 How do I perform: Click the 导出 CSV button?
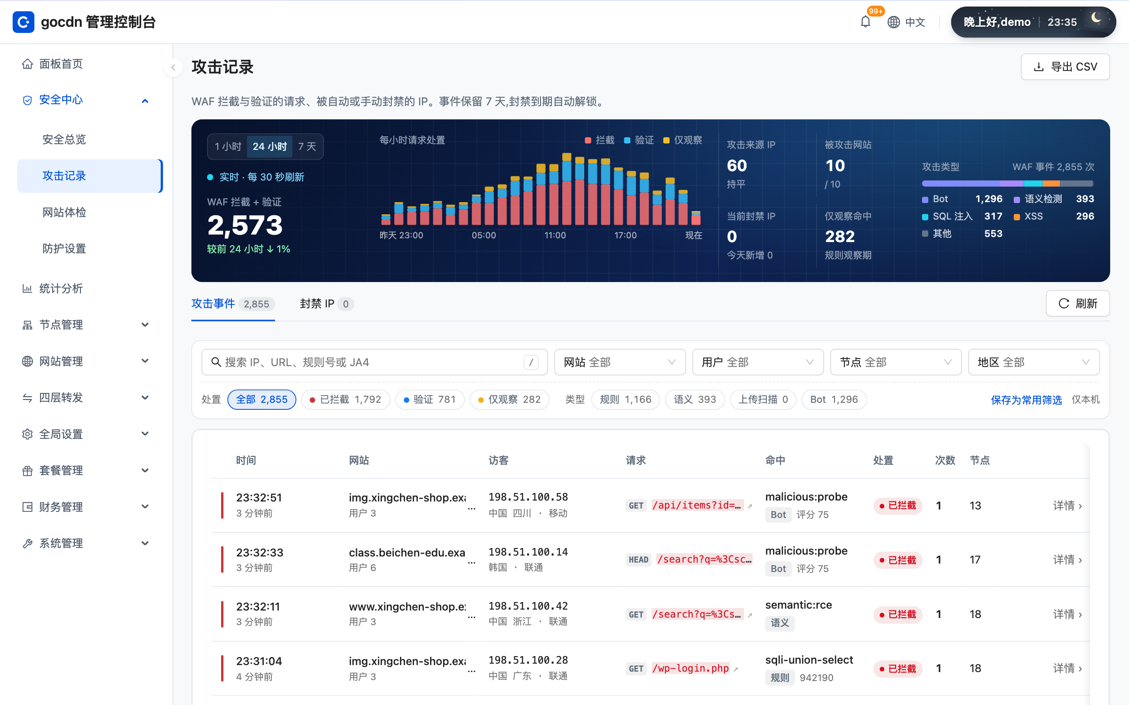[1065, 67]
